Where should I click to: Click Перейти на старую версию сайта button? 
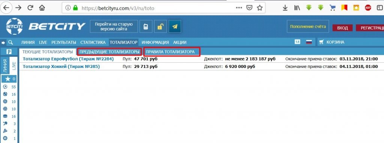pyautogui.click(x=114, y=27)
